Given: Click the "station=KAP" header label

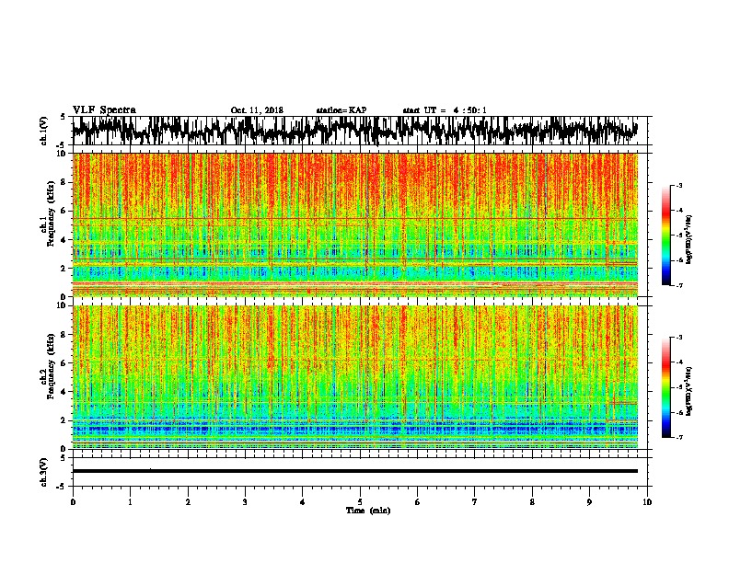Looking at the screenshot, I should coord(341,110).
